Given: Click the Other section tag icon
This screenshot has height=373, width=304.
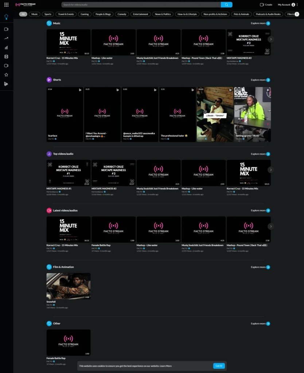Looking at the screenshot, I should coord(49,323).
